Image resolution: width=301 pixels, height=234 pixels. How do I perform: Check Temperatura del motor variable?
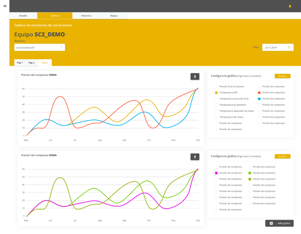pos(216,117)
